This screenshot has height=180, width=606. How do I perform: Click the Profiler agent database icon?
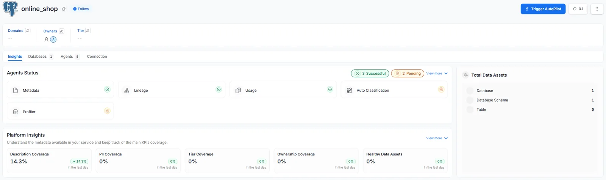click(16, 112)
